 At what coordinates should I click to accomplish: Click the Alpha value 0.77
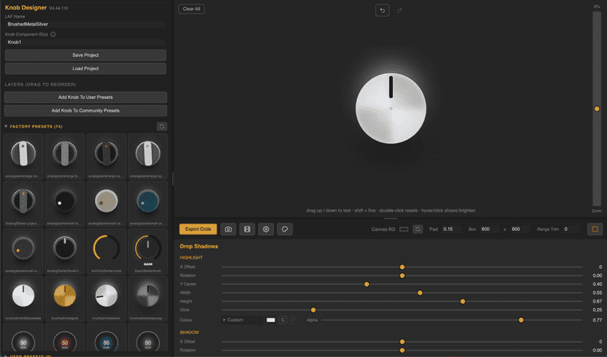click(597, 319)
